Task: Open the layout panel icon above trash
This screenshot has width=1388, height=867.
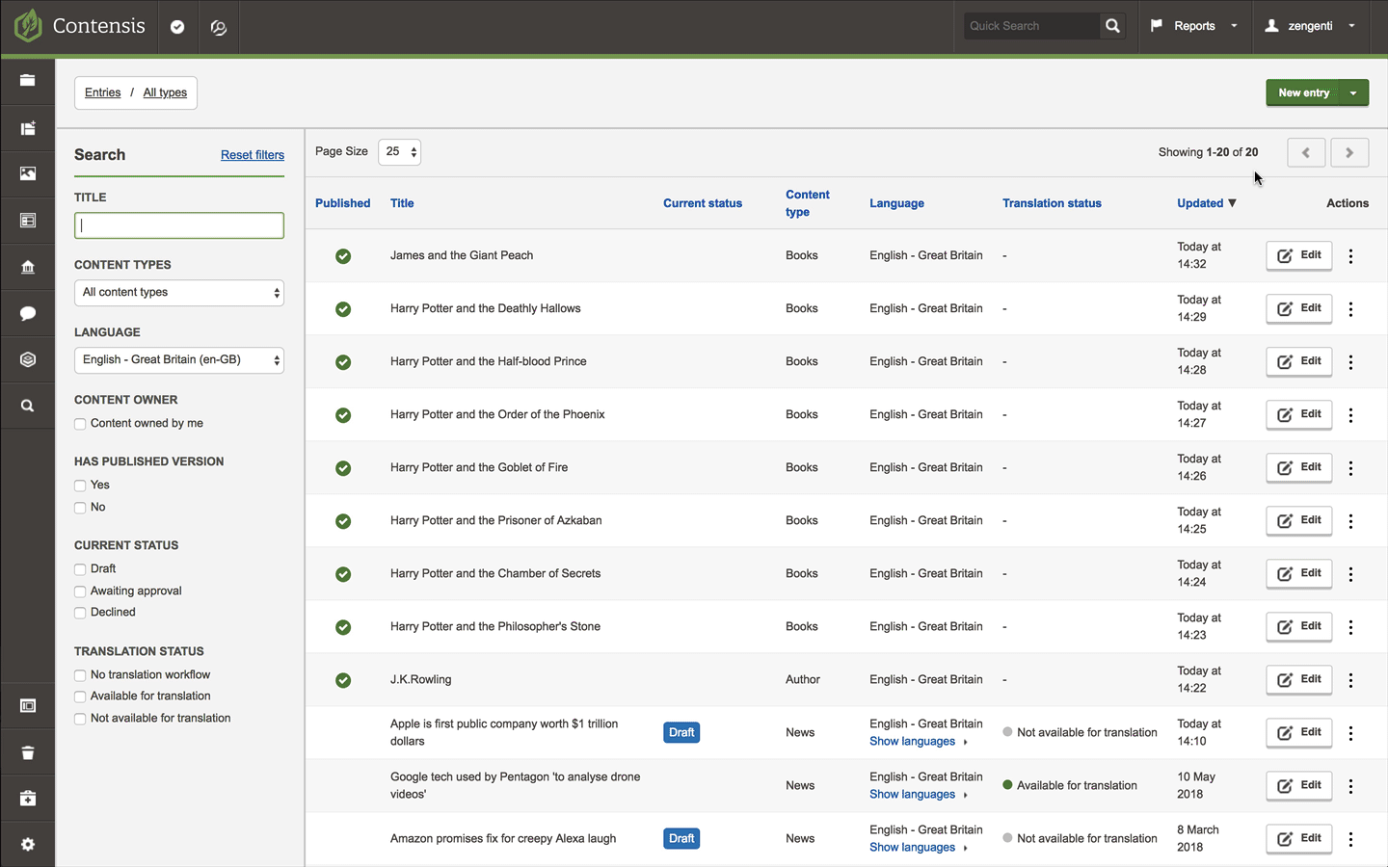Action: (x=28, y=706)
